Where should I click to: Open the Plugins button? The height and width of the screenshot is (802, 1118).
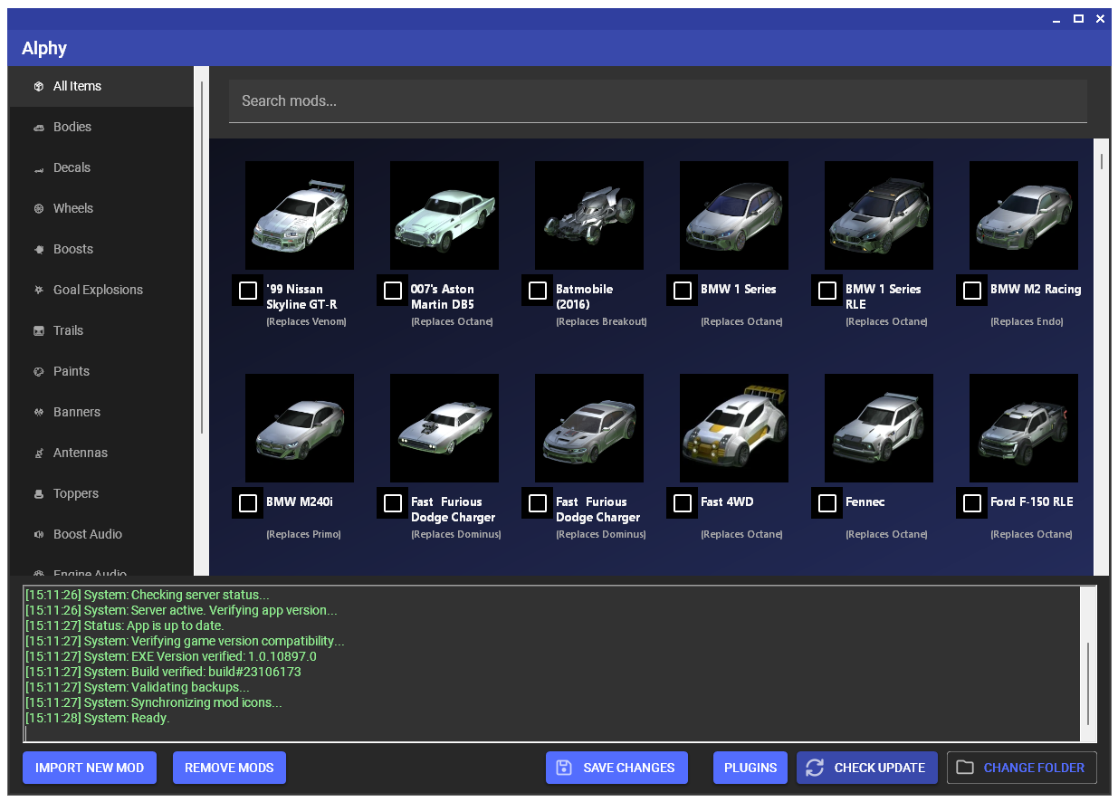point(750,768)
